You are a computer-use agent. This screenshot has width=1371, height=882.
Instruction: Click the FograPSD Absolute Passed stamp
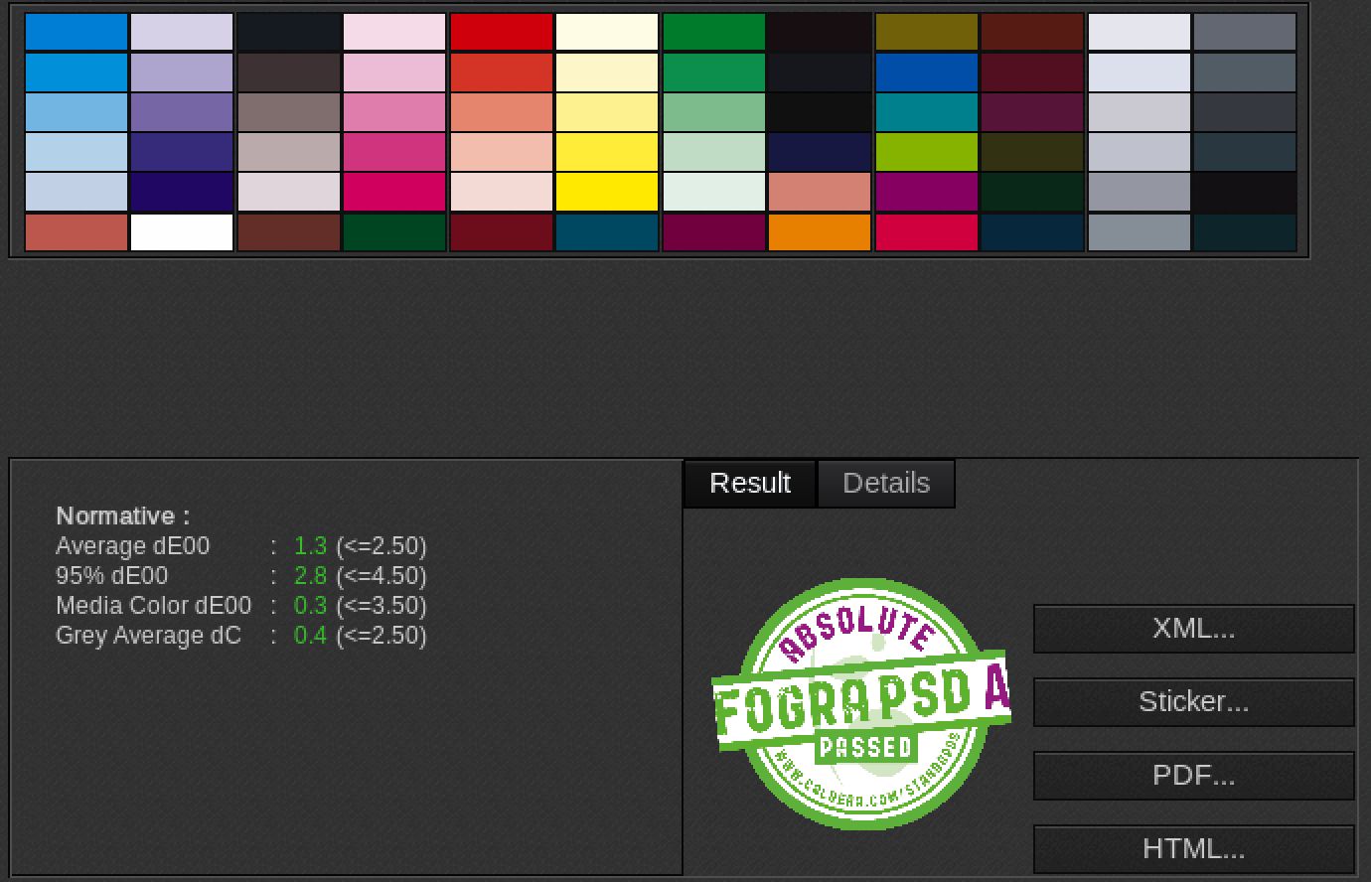pos(860,703)
